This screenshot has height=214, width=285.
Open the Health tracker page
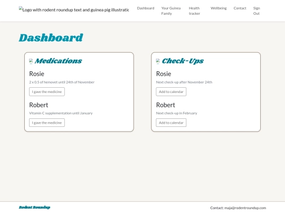point(194,11)
